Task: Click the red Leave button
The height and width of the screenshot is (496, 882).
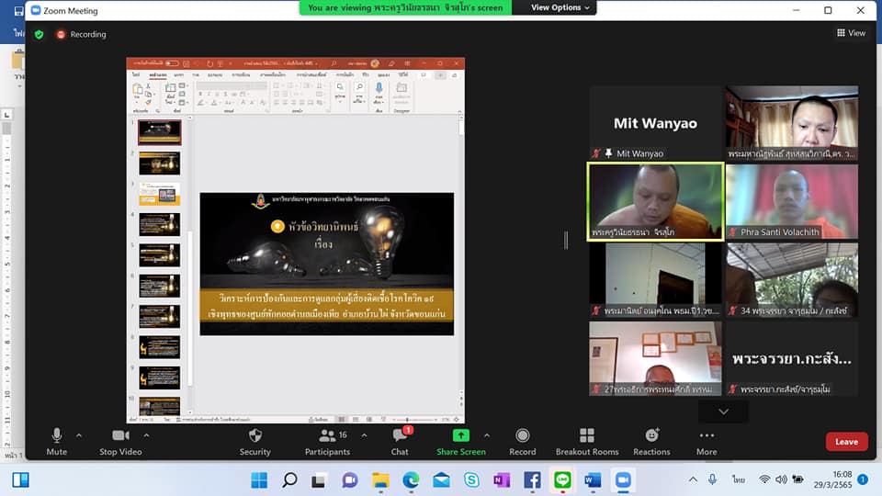Action: tap(846, 442)
